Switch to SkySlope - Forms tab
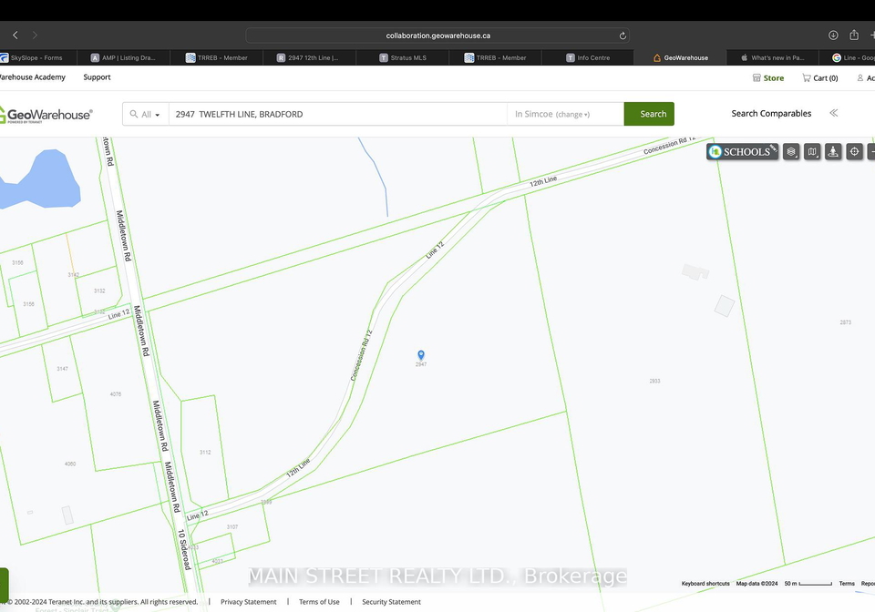This screenshot has width=875, height=612. click(36, 57)
